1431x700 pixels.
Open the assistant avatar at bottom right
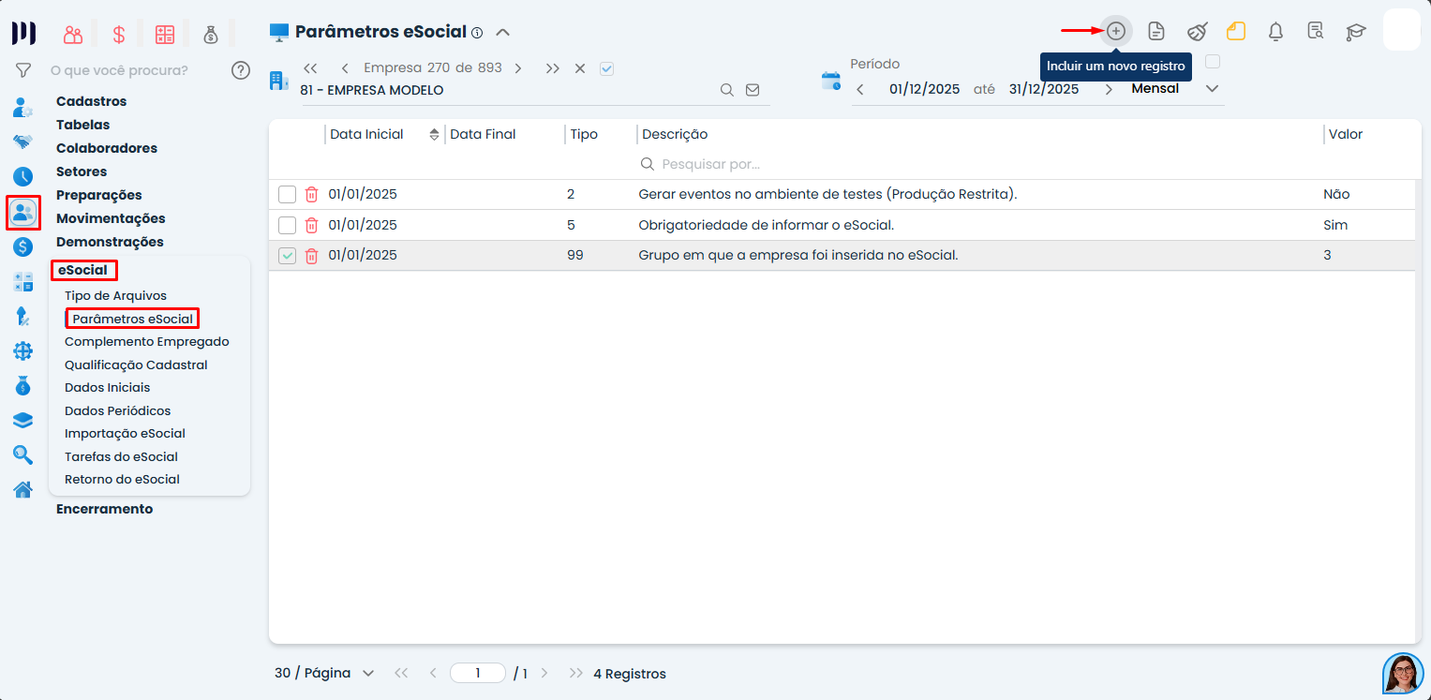pos(1403,673)
